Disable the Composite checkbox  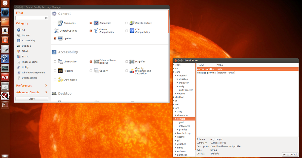click(x=91, y=23)
